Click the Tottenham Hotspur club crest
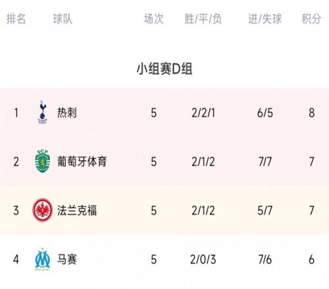The width and height of the screenshot is (329, 289). [x=43, y=112]
